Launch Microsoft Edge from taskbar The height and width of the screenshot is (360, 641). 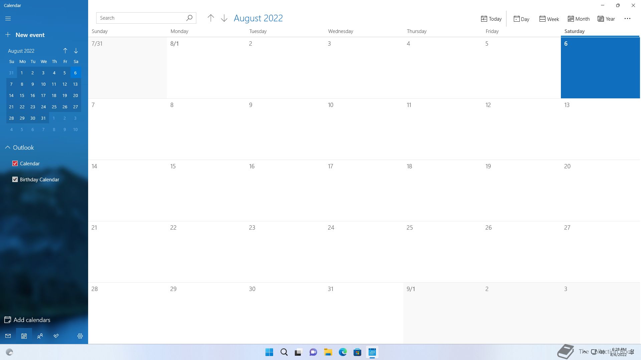tap(343, 352)
